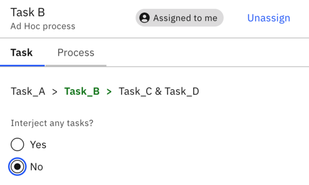Switch to the Process tab
Viewport: 309px width, 185px height.
tap(76, 53)
